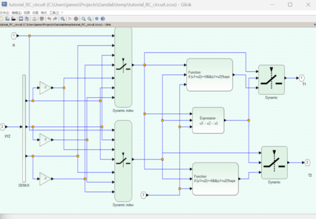Click the Open file folder icon
This screenshot has height=219, width=316.
7,19
